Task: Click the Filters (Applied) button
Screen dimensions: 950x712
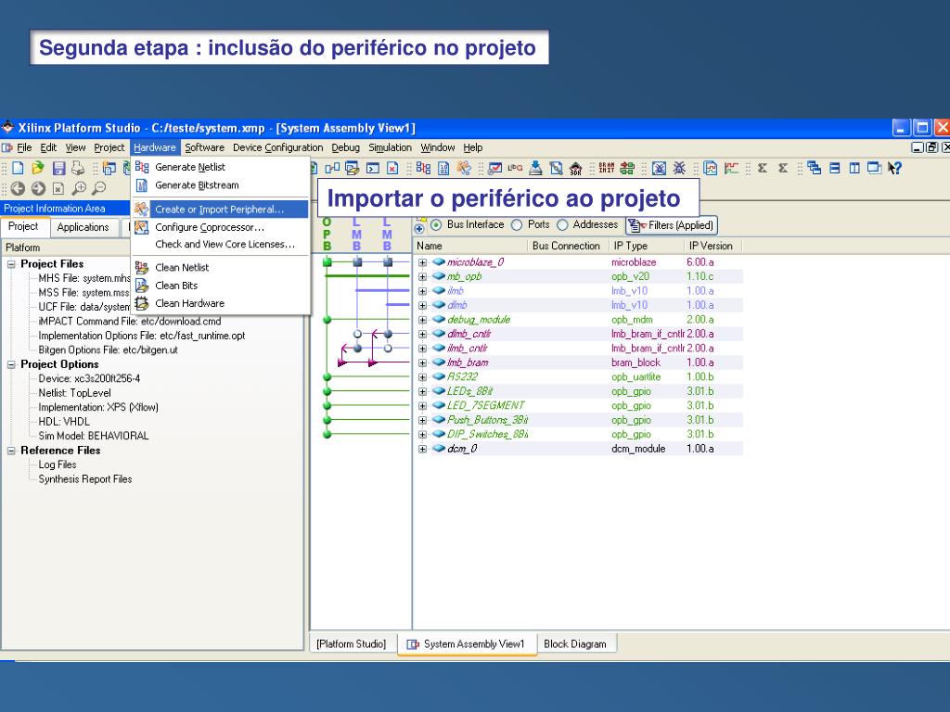Action: click(x=672, y=225)
